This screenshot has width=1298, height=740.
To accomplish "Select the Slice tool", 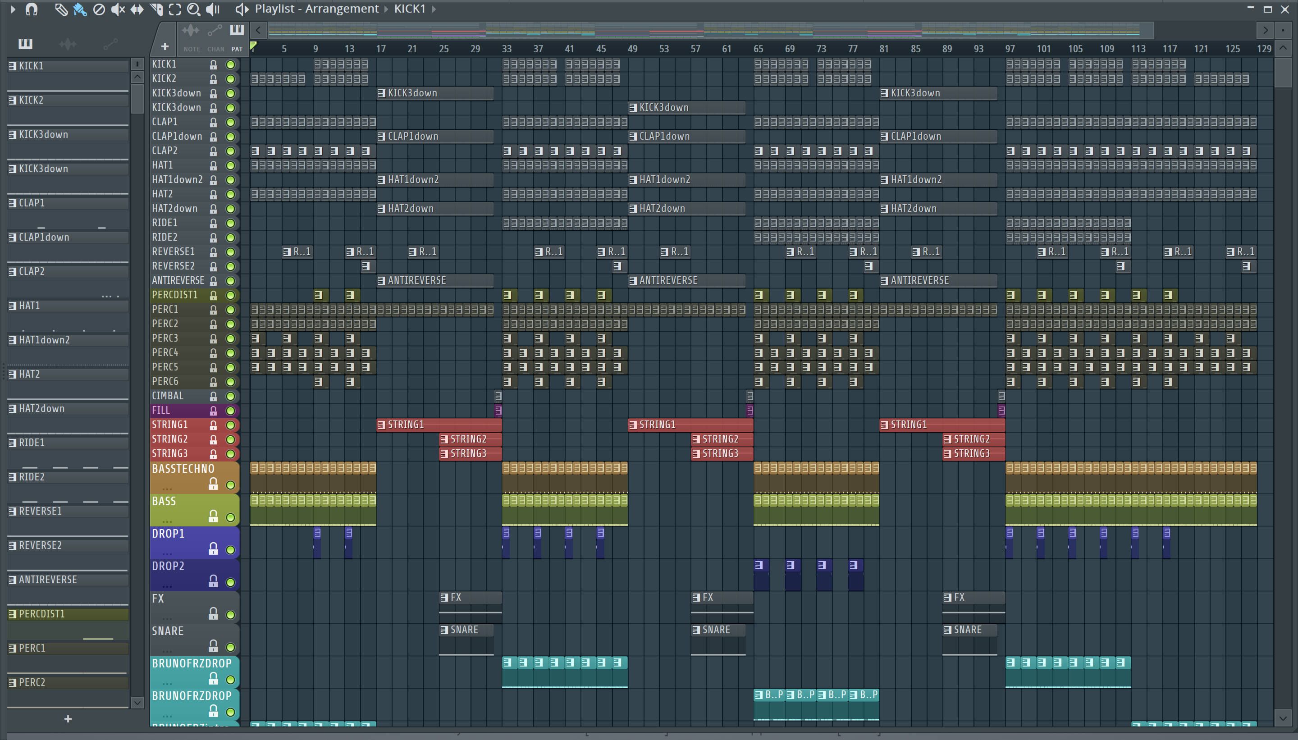I will [156, 9].
